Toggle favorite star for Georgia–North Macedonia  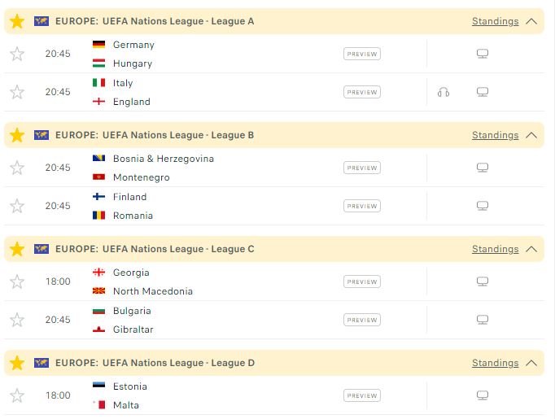point(17,282)
